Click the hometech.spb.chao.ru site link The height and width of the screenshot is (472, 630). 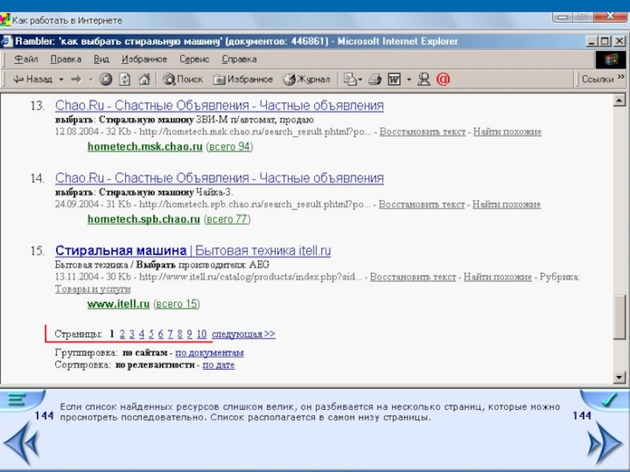[144, 219]
